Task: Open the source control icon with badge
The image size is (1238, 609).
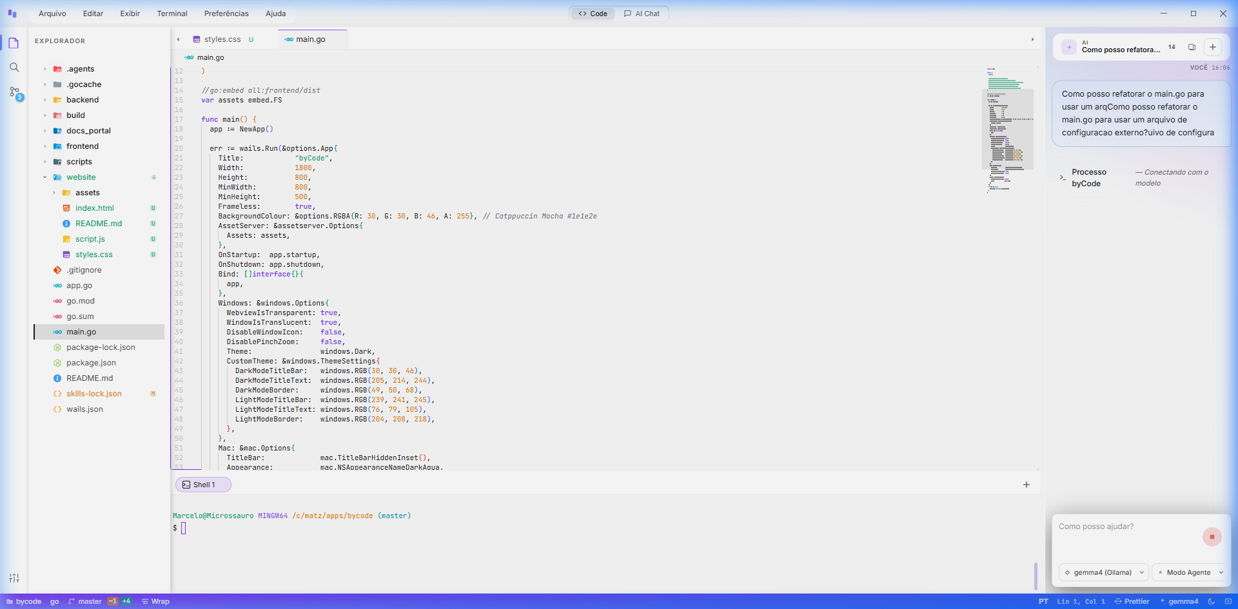Action: click(15, 93)
